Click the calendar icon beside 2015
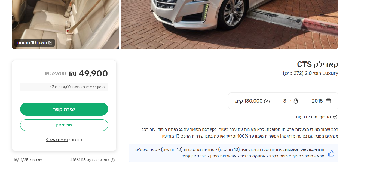Screen dimensions: 373x173 tap(328, 101)
